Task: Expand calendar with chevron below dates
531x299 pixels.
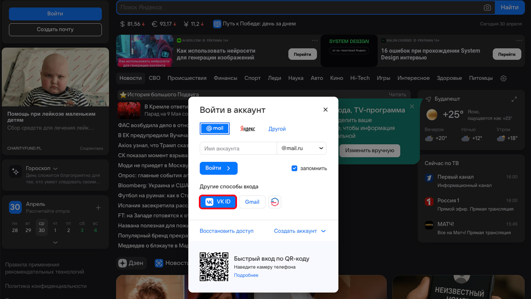Action: (x=55, y=243)
